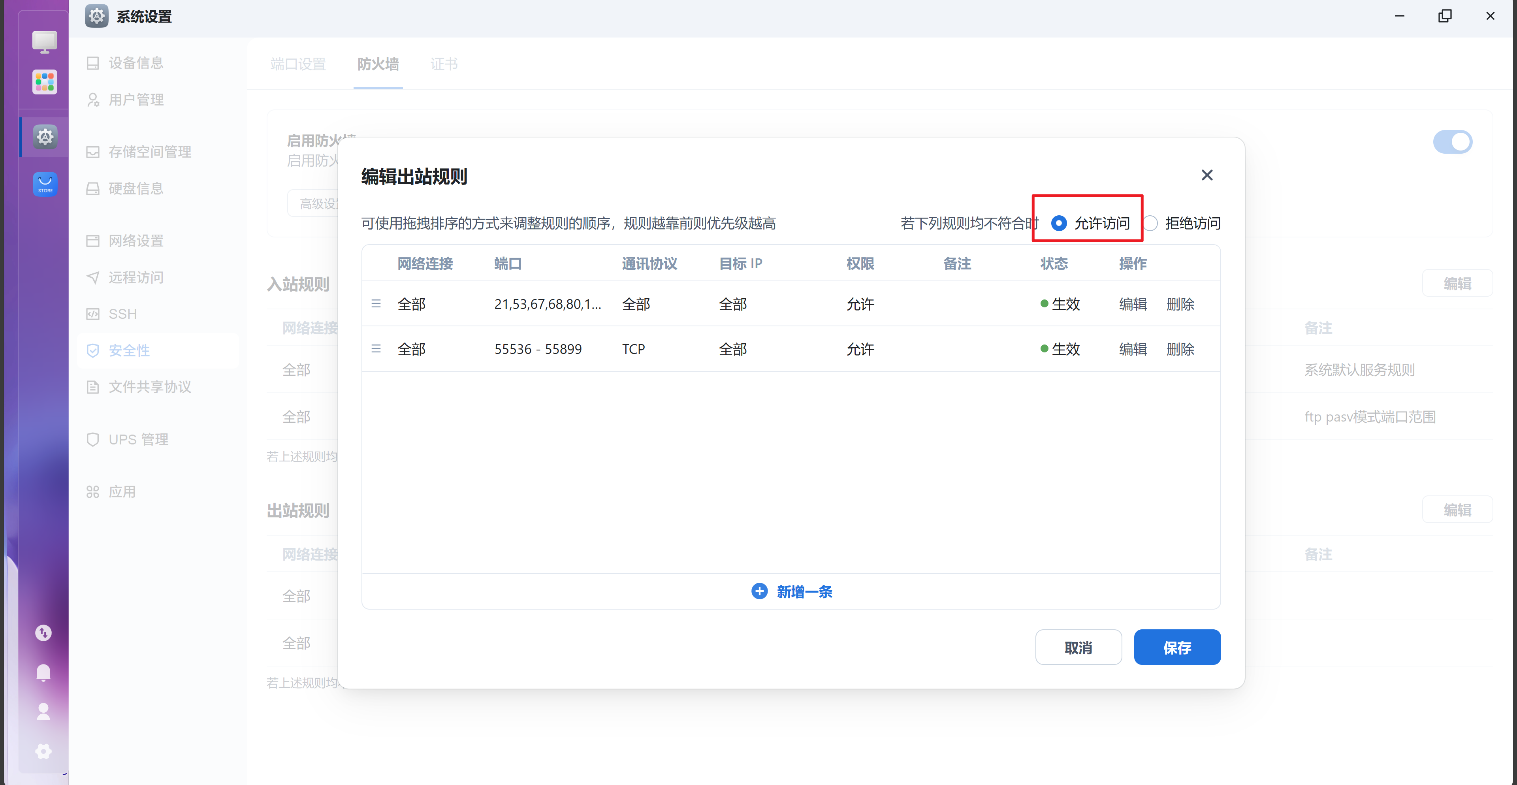The width and height of the screenshot is (1517, 785).
Task: Click the storage space management icon
Action: click(x=93, y=152)
